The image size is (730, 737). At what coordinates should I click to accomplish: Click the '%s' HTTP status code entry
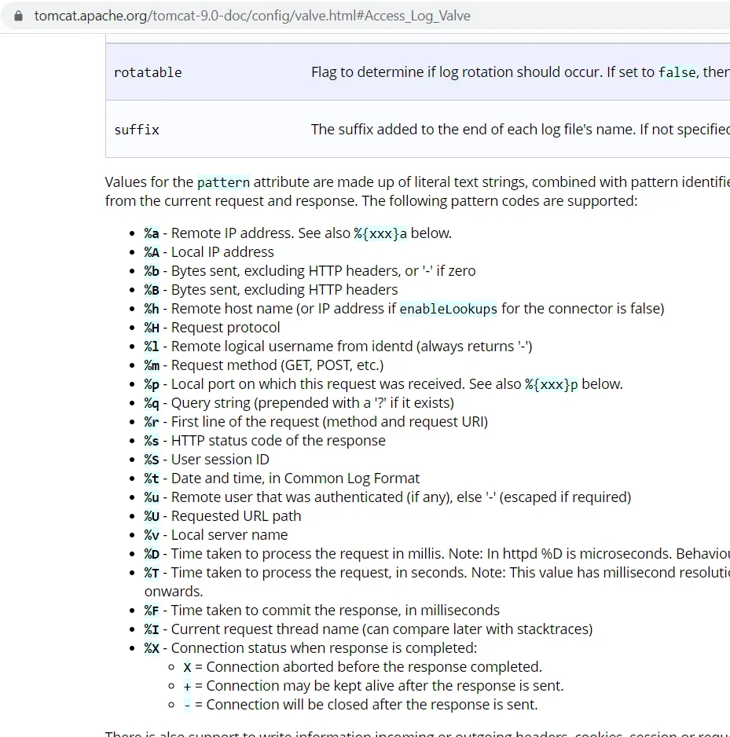[x=152, y=441]
